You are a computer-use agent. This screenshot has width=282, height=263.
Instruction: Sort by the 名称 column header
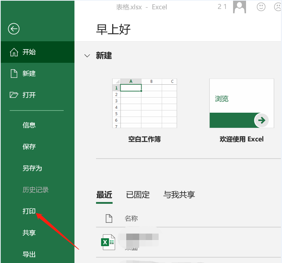131,218
